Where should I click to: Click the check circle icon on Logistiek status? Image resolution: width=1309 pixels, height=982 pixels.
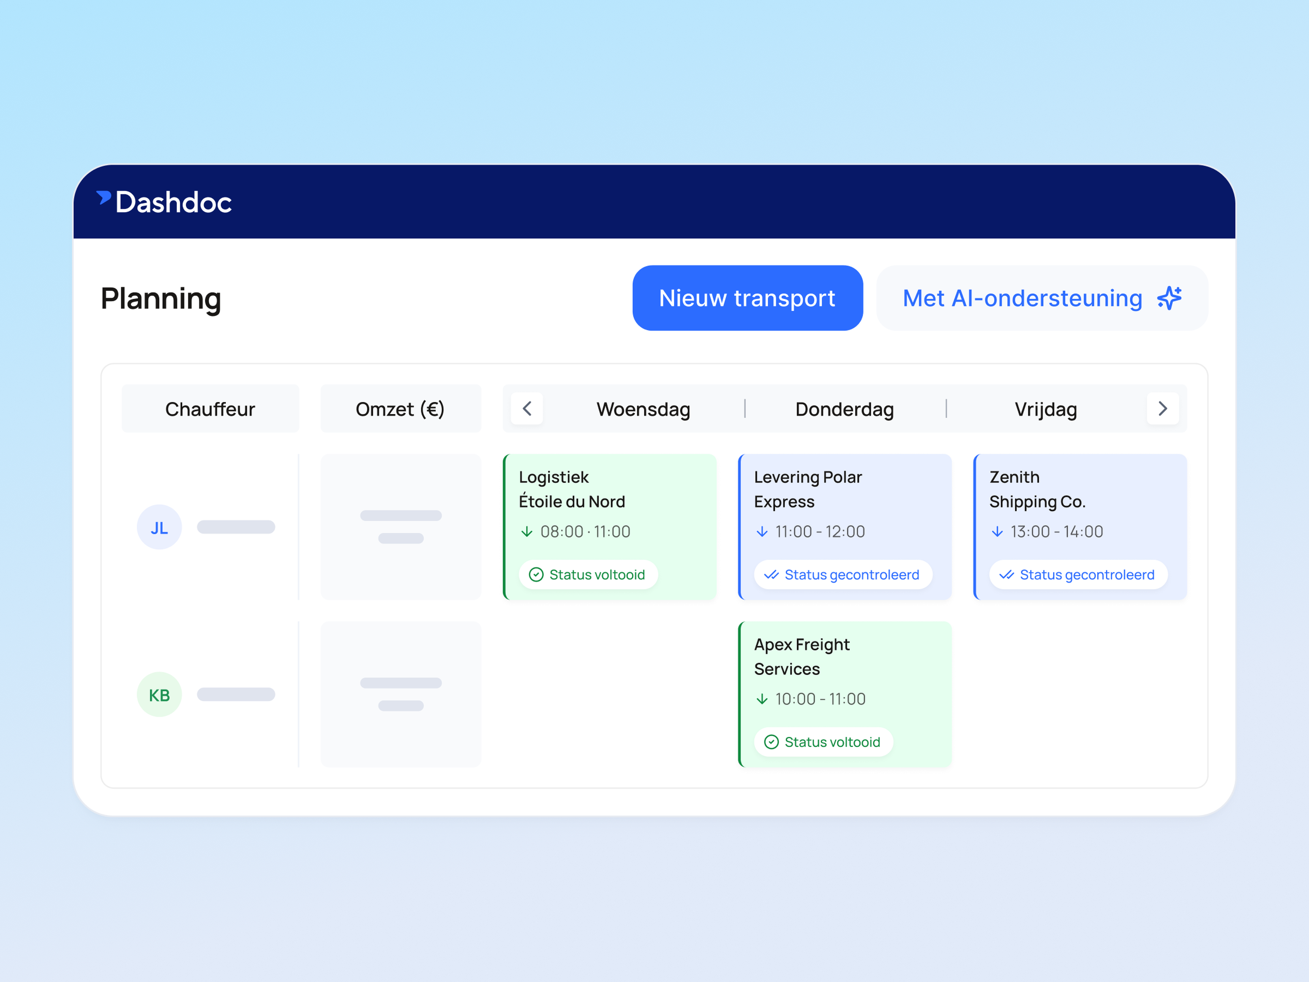(x=536, y=574)
